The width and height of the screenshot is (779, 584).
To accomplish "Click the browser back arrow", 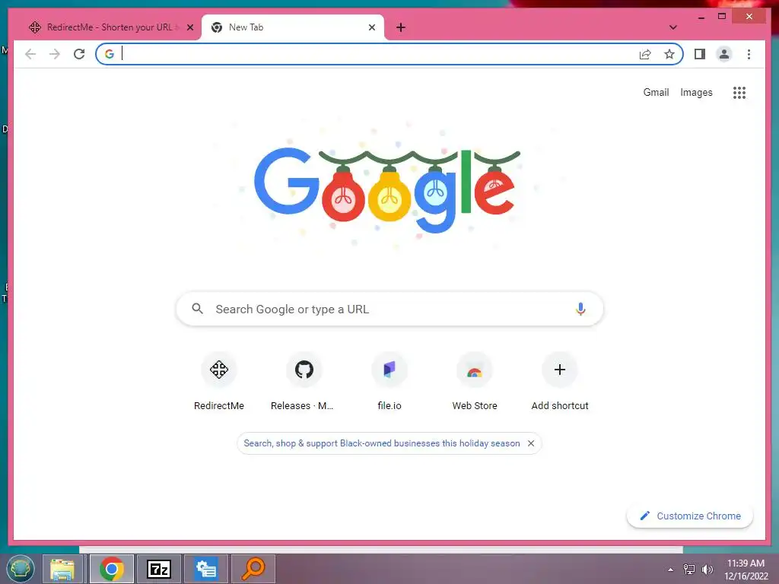I will (x=30, y=54).
